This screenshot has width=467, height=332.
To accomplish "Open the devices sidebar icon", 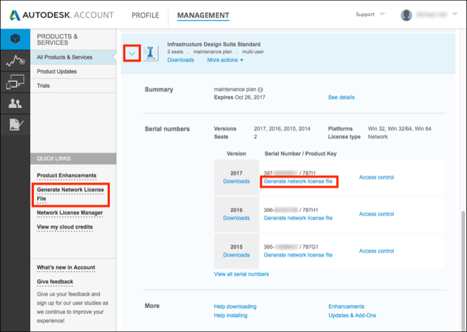I will pos(15,82).
